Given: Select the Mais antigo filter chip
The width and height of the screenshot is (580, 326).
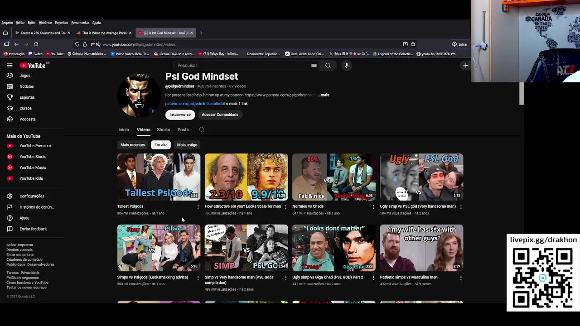Looking at the screenshot, I should coord(187,145).
